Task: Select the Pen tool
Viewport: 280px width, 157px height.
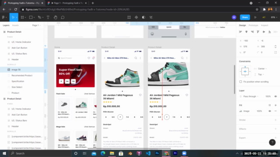Action: coord(39,17)
